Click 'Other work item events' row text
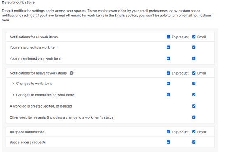This screenshot has height=152, width=225. point(62,117)
